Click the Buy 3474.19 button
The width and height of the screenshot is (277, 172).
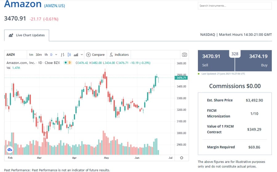pyautogui.click(x=253, y=61)
